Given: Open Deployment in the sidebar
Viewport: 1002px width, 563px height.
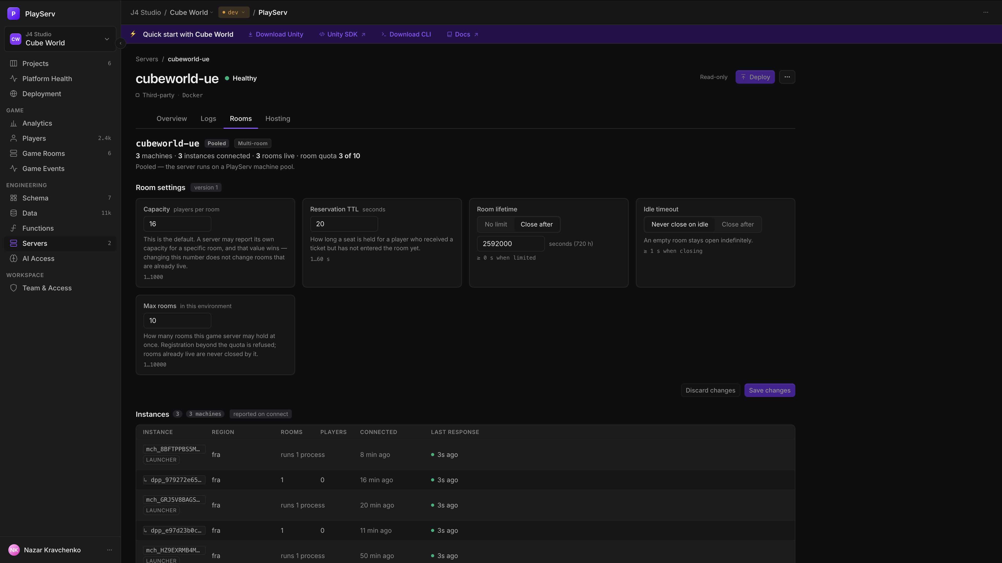Looking at the screenshot, I should (x=60, y=94).
